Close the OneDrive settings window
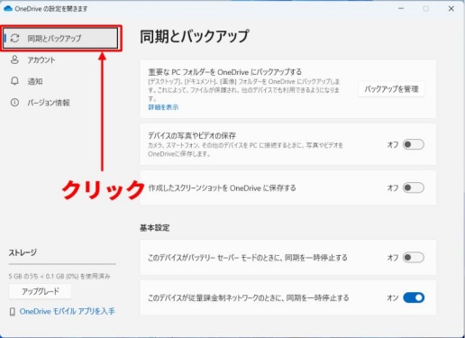 pyautogui.click(x=451, y=9)
